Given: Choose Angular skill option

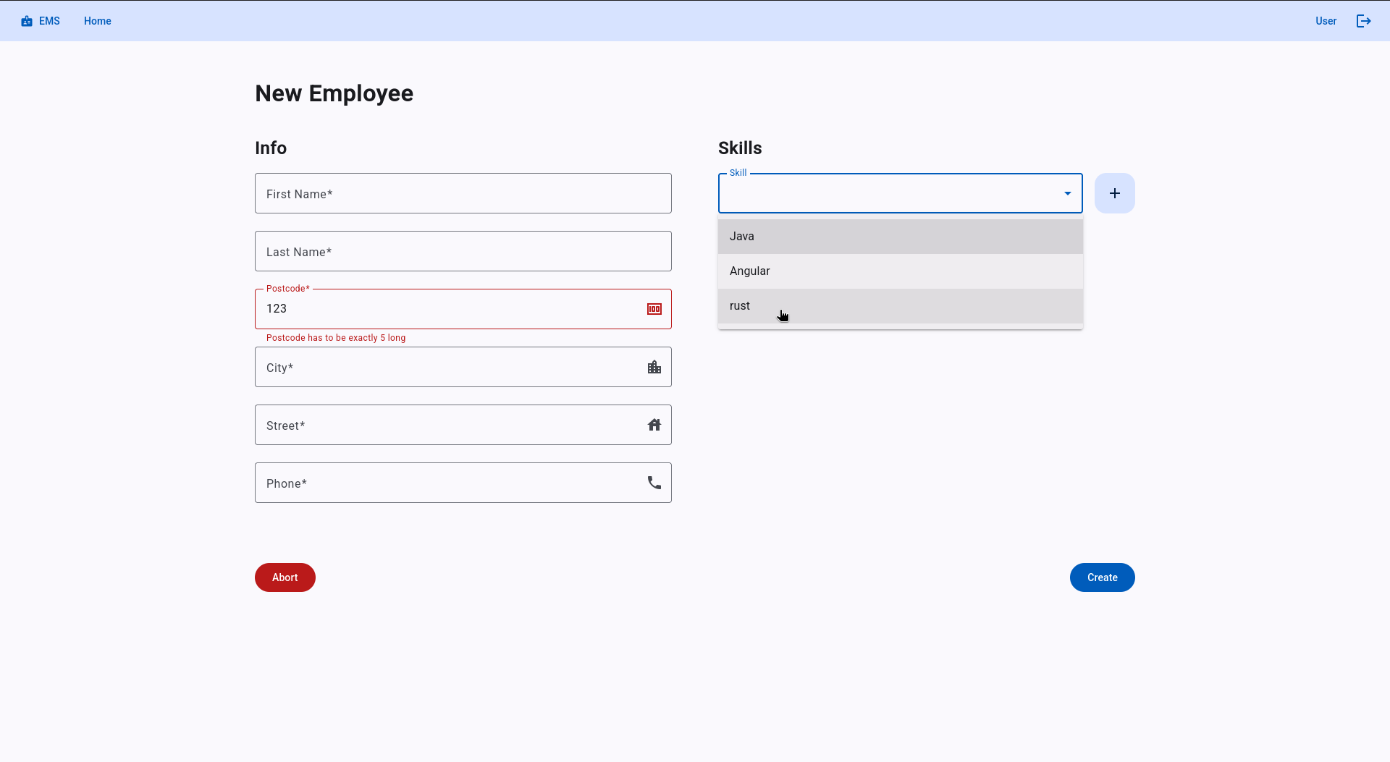Looking at the screenshot, I should coord(901,271).
